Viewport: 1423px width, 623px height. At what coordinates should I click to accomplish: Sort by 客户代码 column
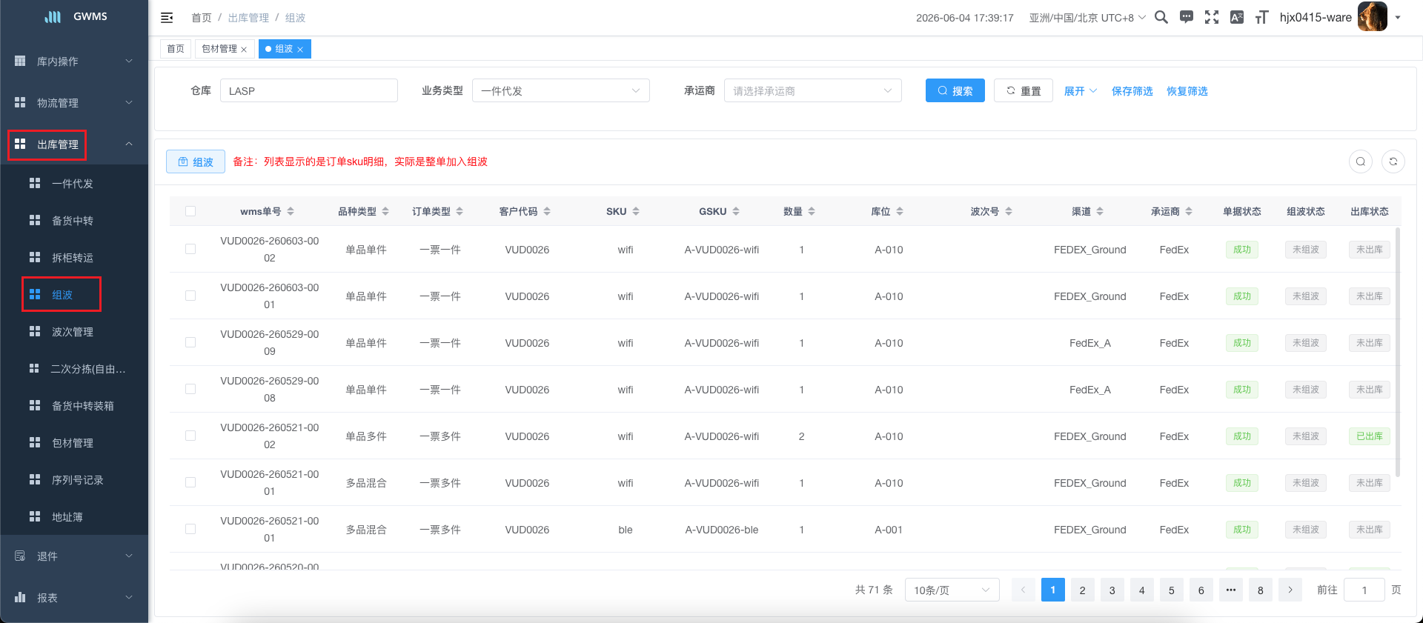coord(547,211)
